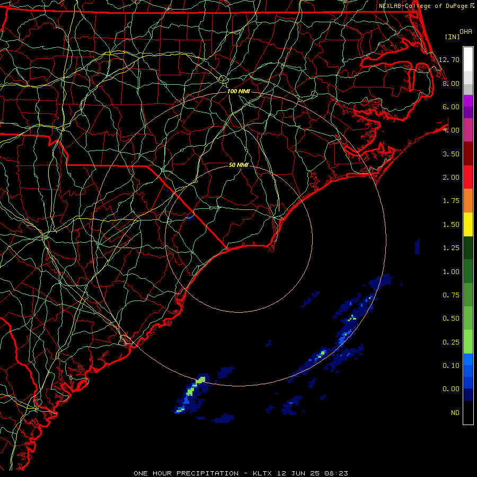This screenshot has width=477, height=477.
Task: Click the black ND swatch in legend
Action: click(468, 412)
